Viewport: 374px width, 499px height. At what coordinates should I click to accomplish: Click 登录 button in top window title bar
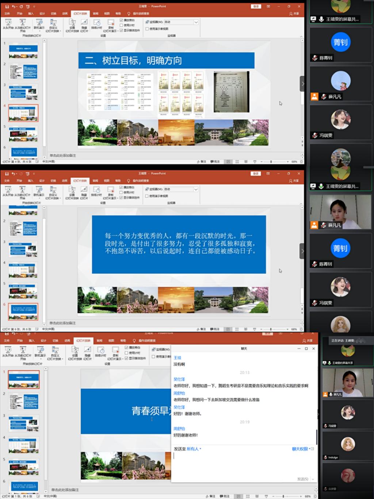[256, 7]
